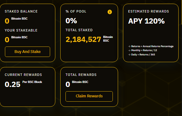Viewport: 182px width, 116px height.
Task: Click the Total Staked label
Action: tap(79, 30)
